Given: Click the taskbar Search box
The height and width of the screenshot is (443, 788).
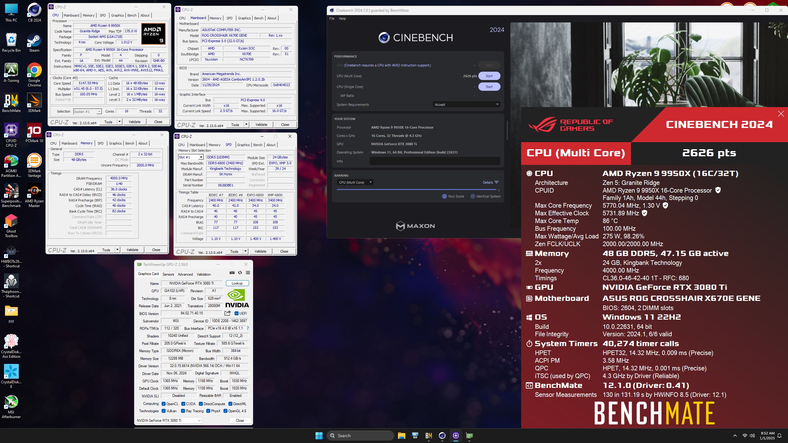Looking at the screenshot, I should point(360,436).
